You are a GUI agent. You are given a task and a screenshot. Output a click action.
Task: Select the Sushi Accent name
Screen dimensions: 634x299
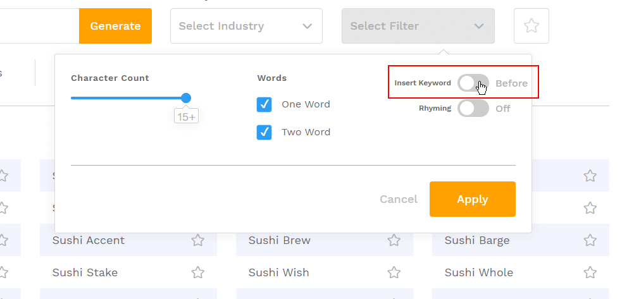click(89, 240)
